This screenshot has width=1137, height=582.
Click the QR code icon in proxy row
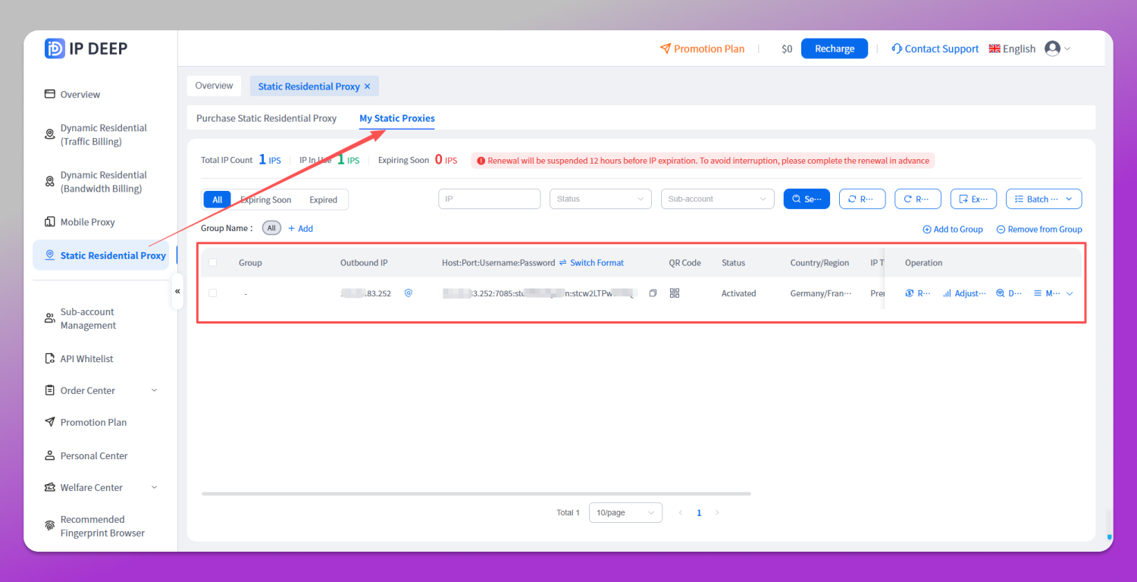click(x=675, y=293)
